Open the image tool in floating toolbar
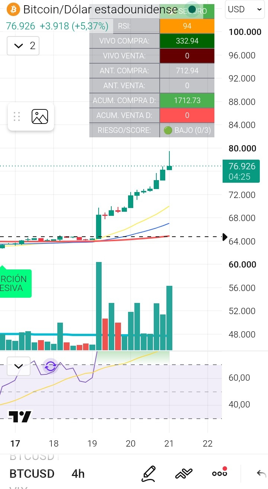The image size is (268, 489). pos(40,116)
